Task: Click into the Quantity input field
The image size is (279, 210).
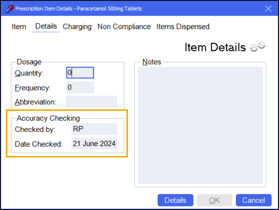Action: point(80,73)
